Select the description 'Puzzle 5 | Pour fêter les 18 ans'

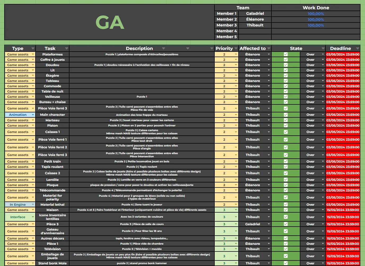tap(142, 231)
